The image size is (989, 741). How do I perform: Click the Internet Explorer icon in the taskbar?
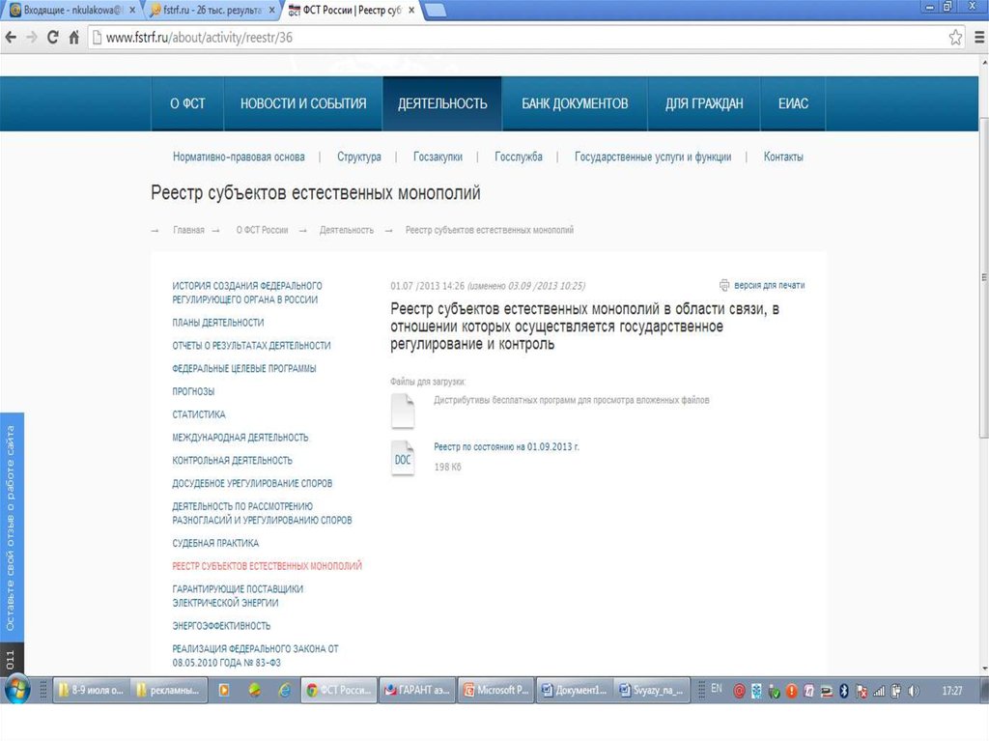coord(284,690)
